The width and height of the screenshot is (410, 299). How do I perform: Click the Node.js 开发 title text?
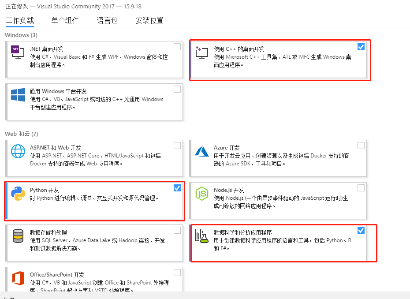point(229,190)
